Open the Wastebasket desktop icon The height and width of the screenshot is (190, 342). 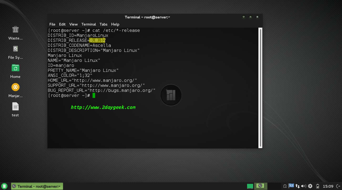(x=16, y=29)
